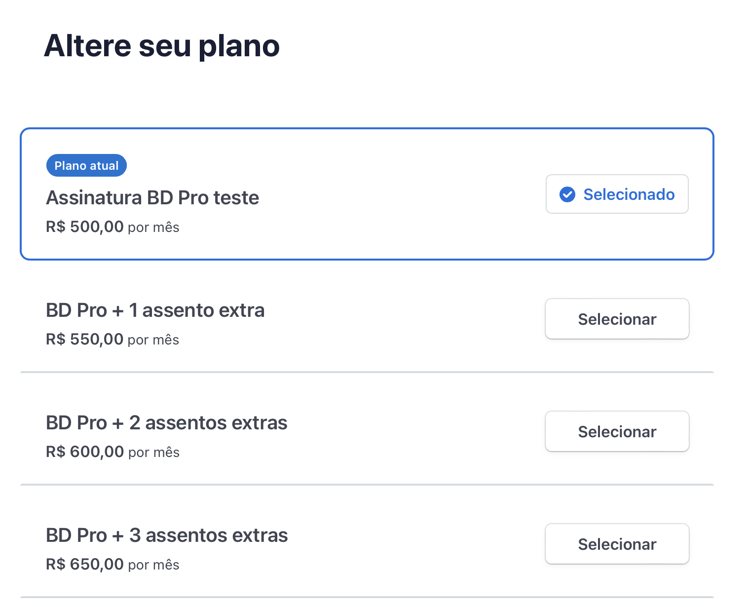Image resolution: width=747 pixels, height=607 pixels.
Task: Click the blue checkmark icon beside Selecionado
Action: [567, 194]
